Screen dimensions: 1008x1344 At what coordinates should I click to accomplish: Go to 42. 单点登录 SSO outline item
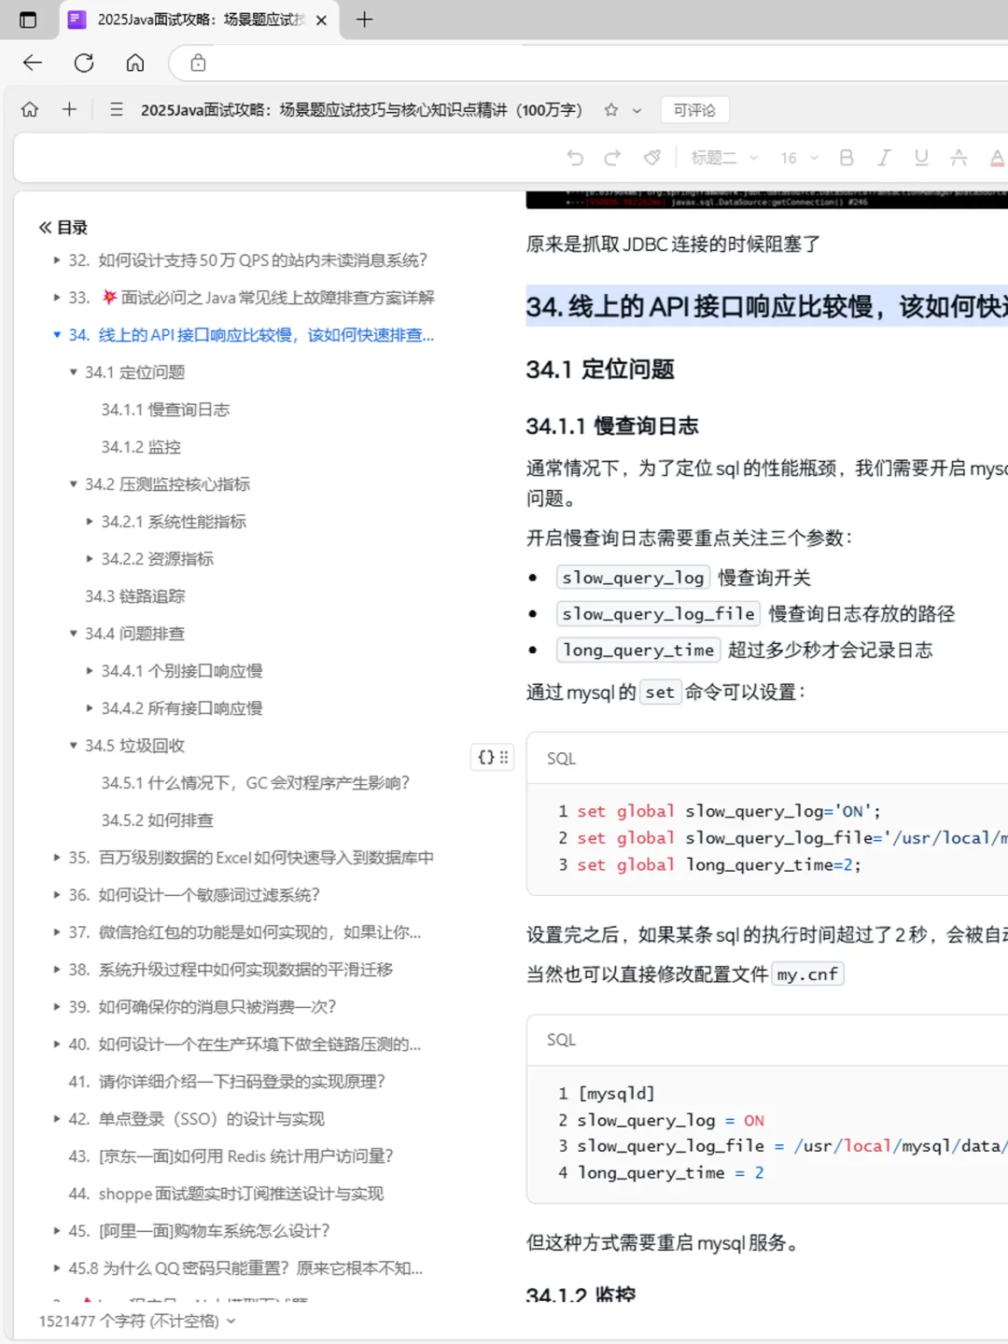tap(196, 1119)
